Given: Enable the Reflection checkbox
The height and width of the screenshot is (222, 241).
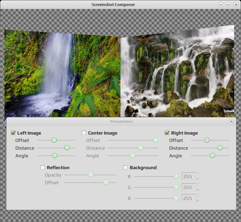Looking at the screenshot, I should 42,167.
